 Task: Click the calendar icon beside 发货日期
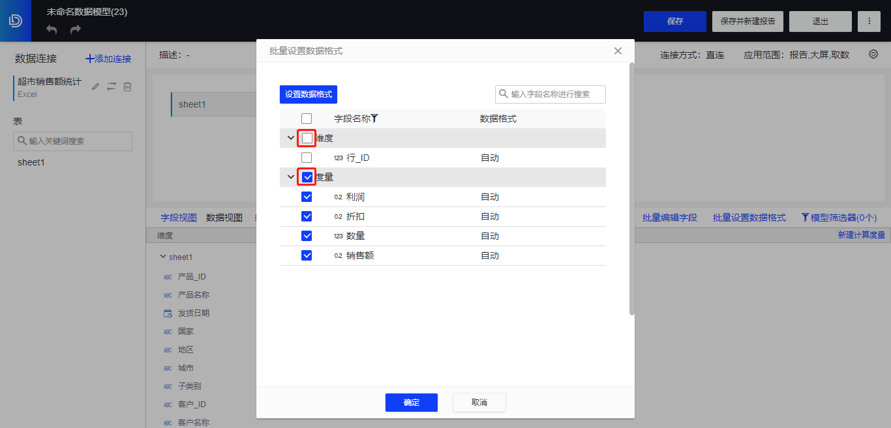pyautogui.click(x=166, y=313)
